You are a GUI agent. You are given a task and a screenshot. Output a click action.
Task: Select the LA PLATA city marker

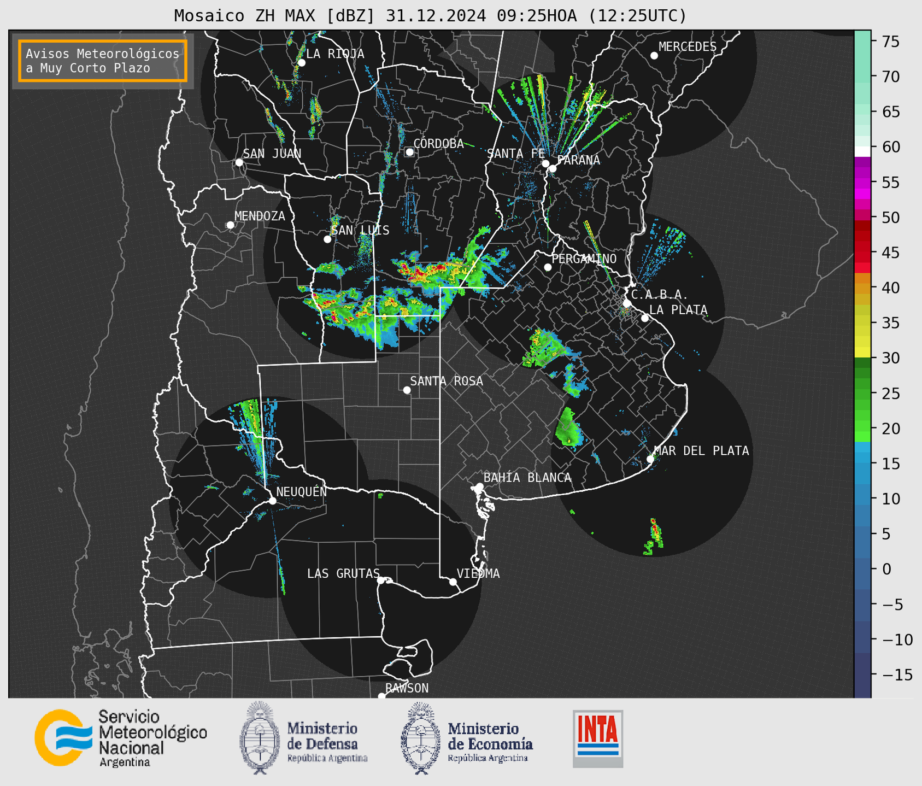645,318
